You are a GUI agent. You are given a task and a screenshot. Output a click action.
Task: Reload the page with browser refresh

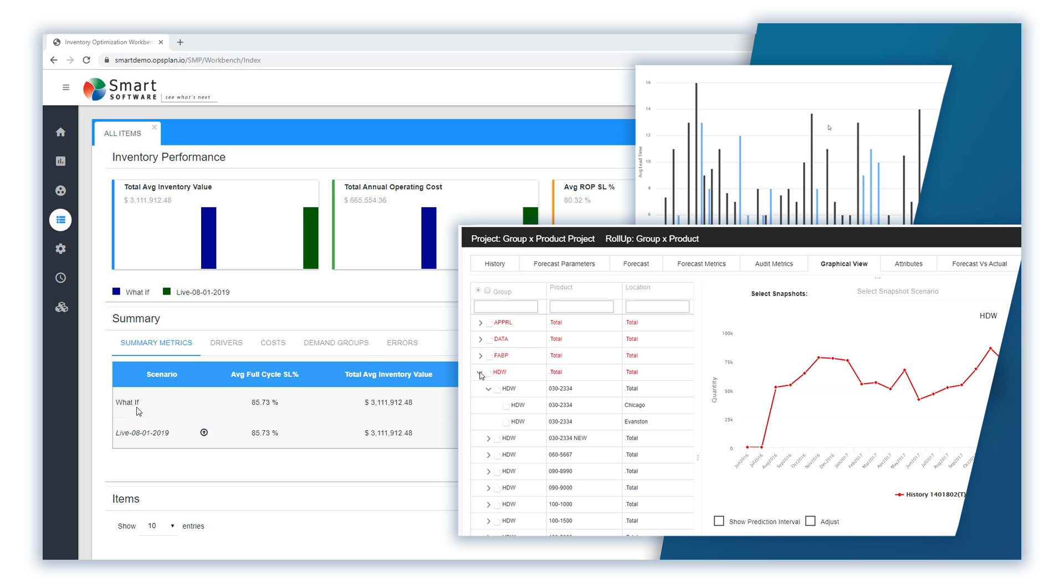click(86, 60)
